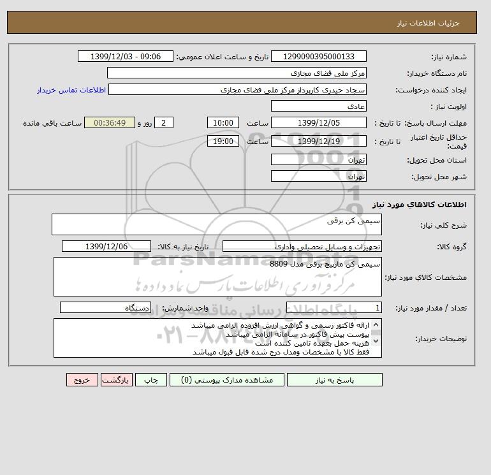
Task: Click response deadline time 10:00
Action: 223,123
